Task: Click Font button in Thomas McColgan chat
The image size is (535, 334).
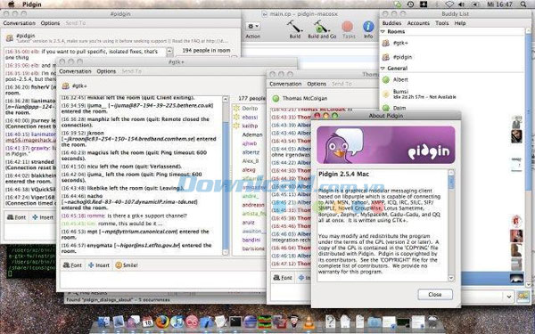Action: click(283, 278)
